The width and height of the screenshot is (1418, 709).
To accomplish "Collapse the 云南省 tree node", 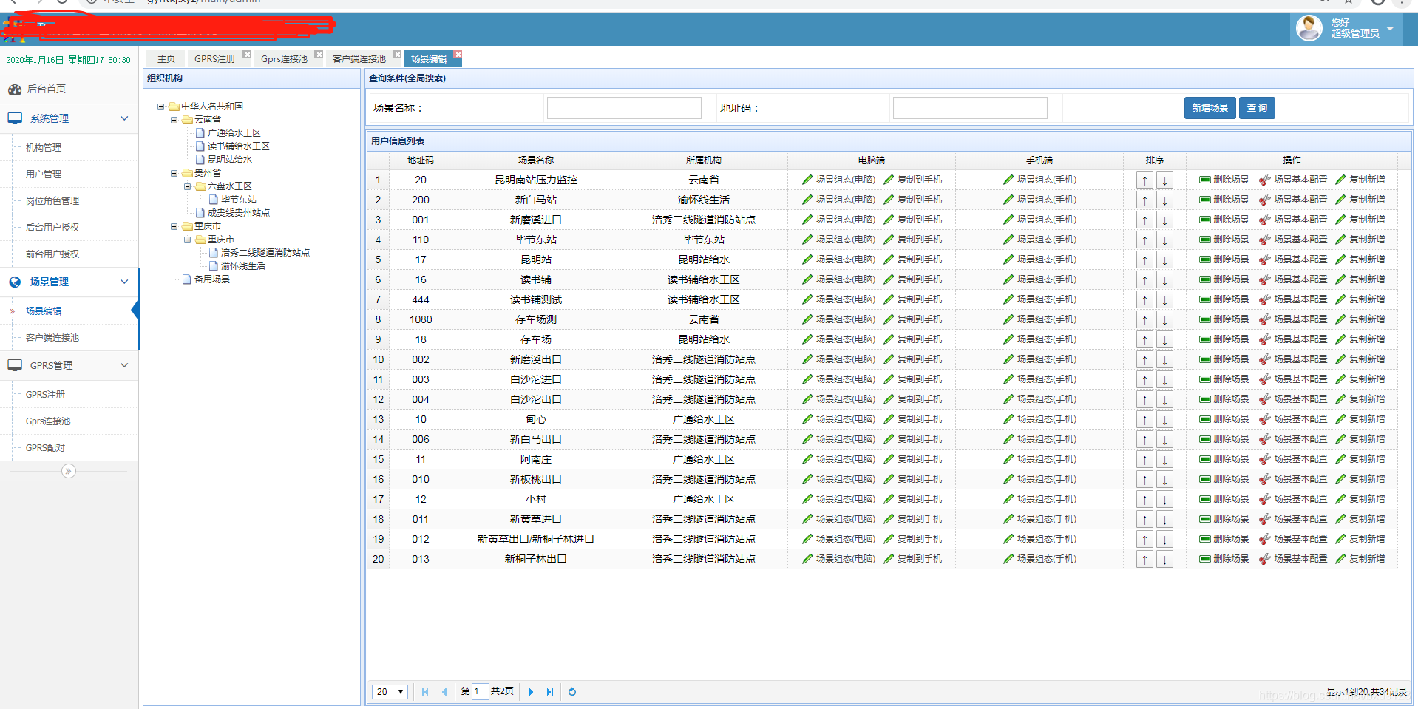I will pos(174,120).
